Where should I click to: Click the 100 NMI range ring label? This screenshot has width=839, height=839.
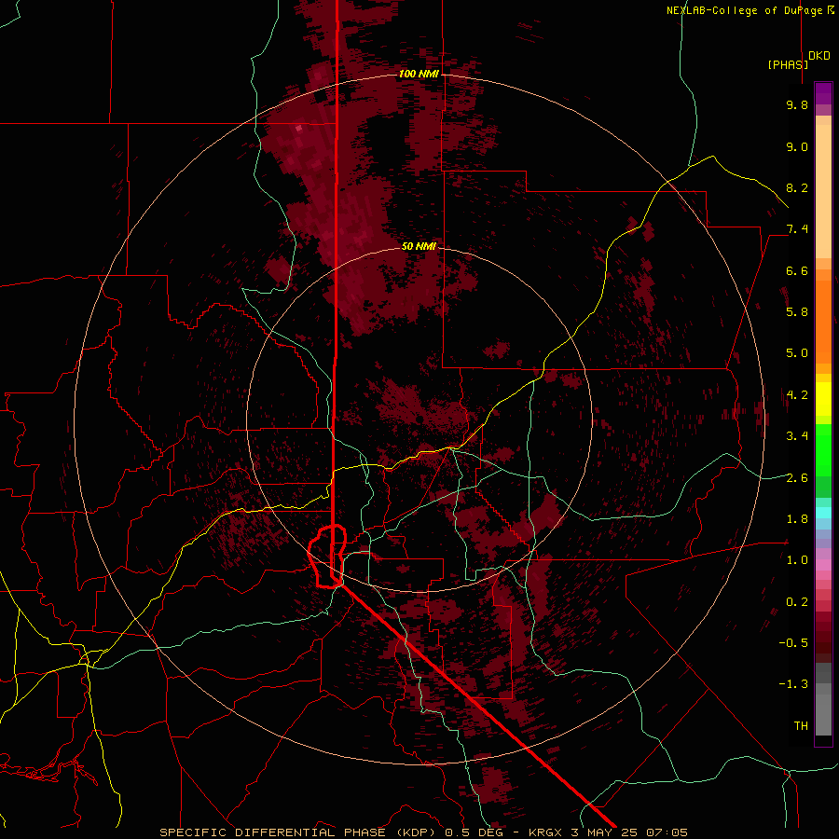click(x=419, y=74)
